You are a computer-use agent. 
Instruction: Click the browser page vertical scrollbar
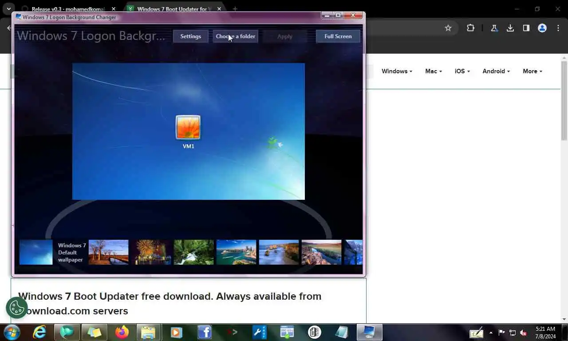click(564, 101)
